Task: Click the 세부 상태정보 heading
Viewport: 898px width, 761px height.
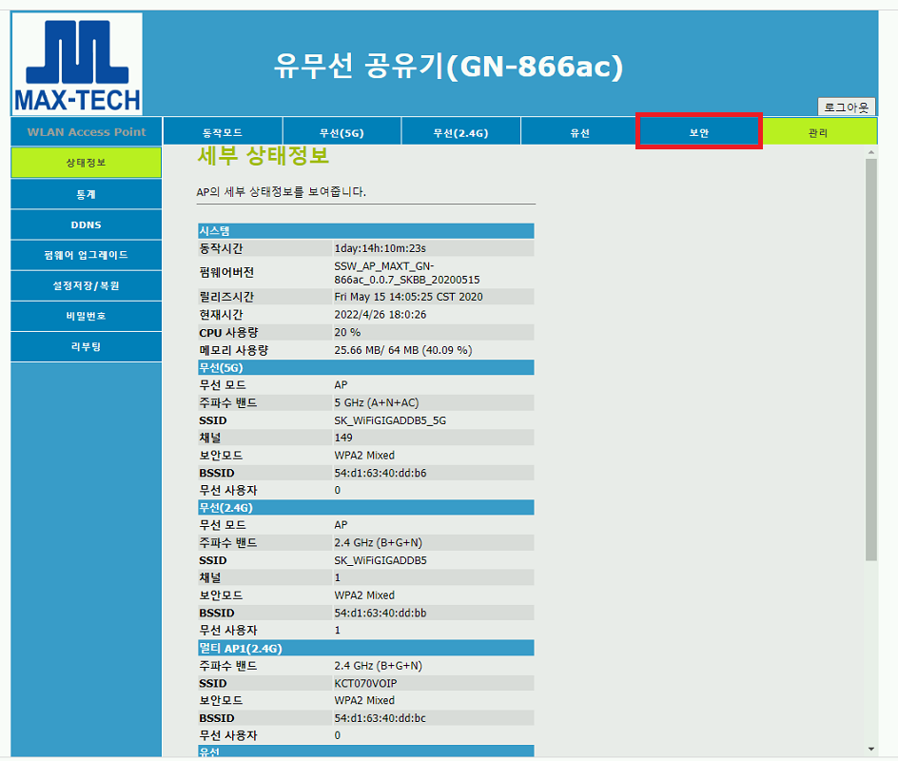Action: pos(263,156)
